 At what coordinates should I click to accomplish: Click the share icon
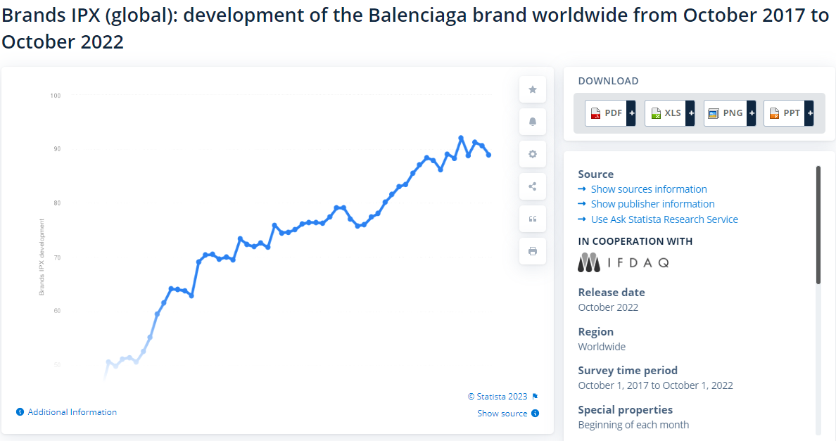tap(532, 186)
